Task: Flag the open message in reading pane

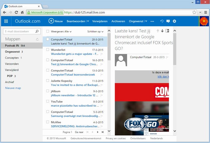Action: tap(167, 57)
